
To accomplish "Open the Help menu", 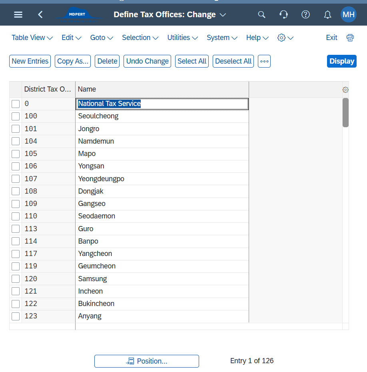I will pyautogui.click(x=257, y=38).
